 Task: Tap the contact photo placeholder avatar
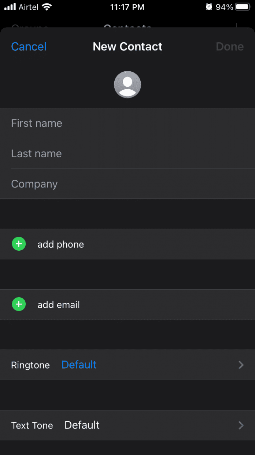click(x=127, y=85)
